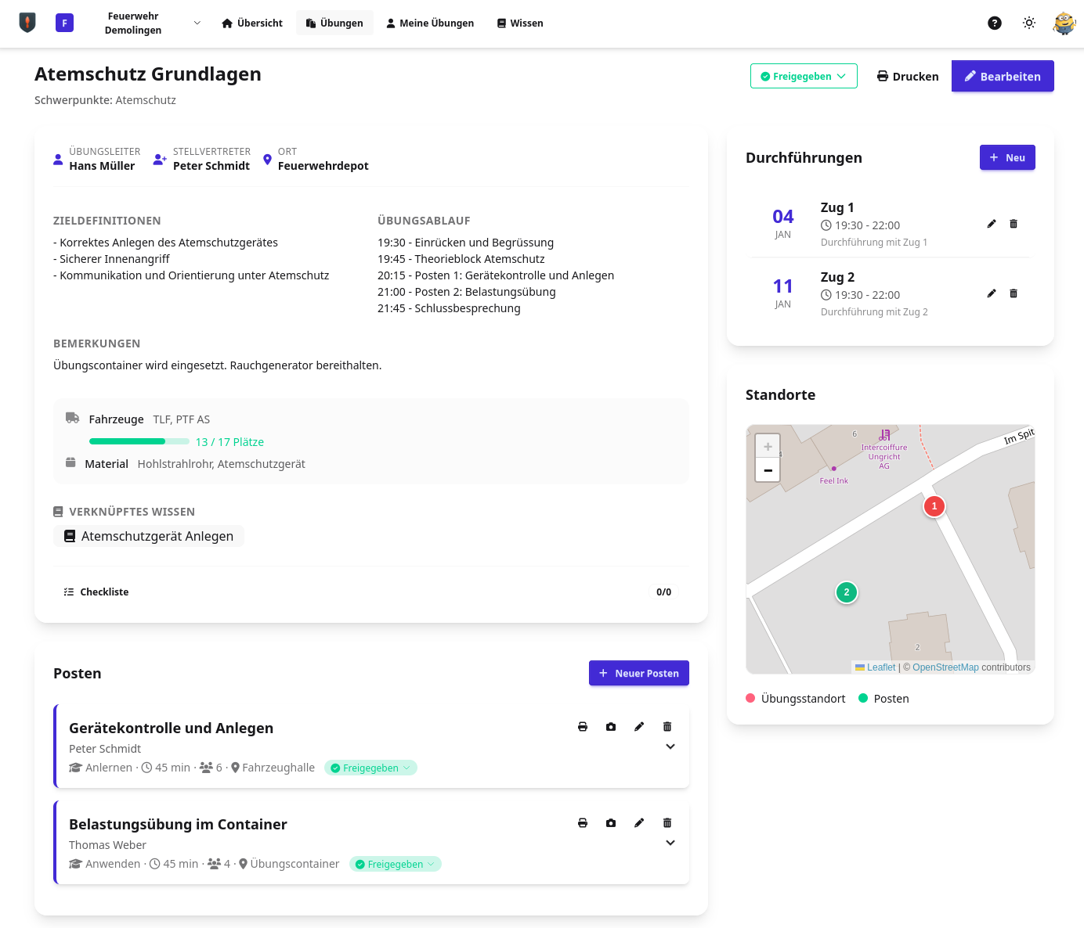1084x928 pixels.
Task: Print the Gerätekontrolle und Anlegen post
Action: point(583,727)
